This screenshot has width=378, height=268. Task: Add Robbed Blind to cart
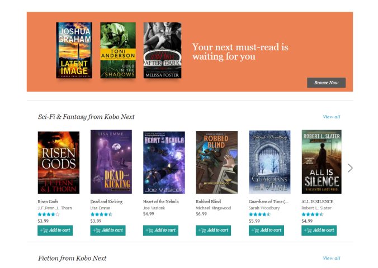[x=213, y=230]
